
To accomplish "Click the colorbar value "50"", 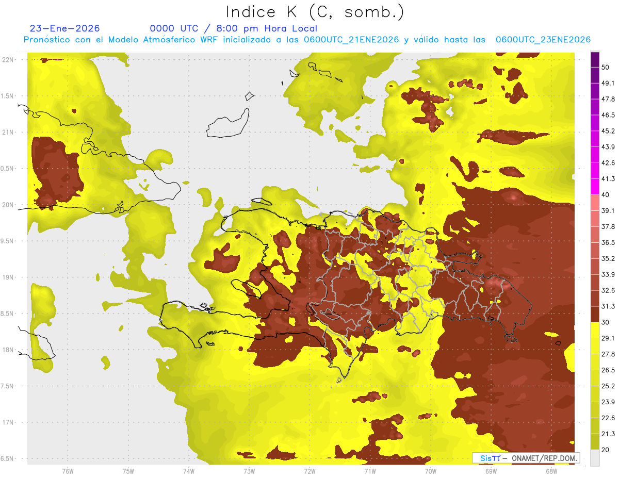I will coord(606,68).
